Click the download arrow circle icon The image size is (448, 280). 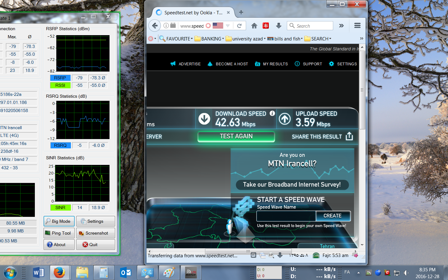[204, 119]
